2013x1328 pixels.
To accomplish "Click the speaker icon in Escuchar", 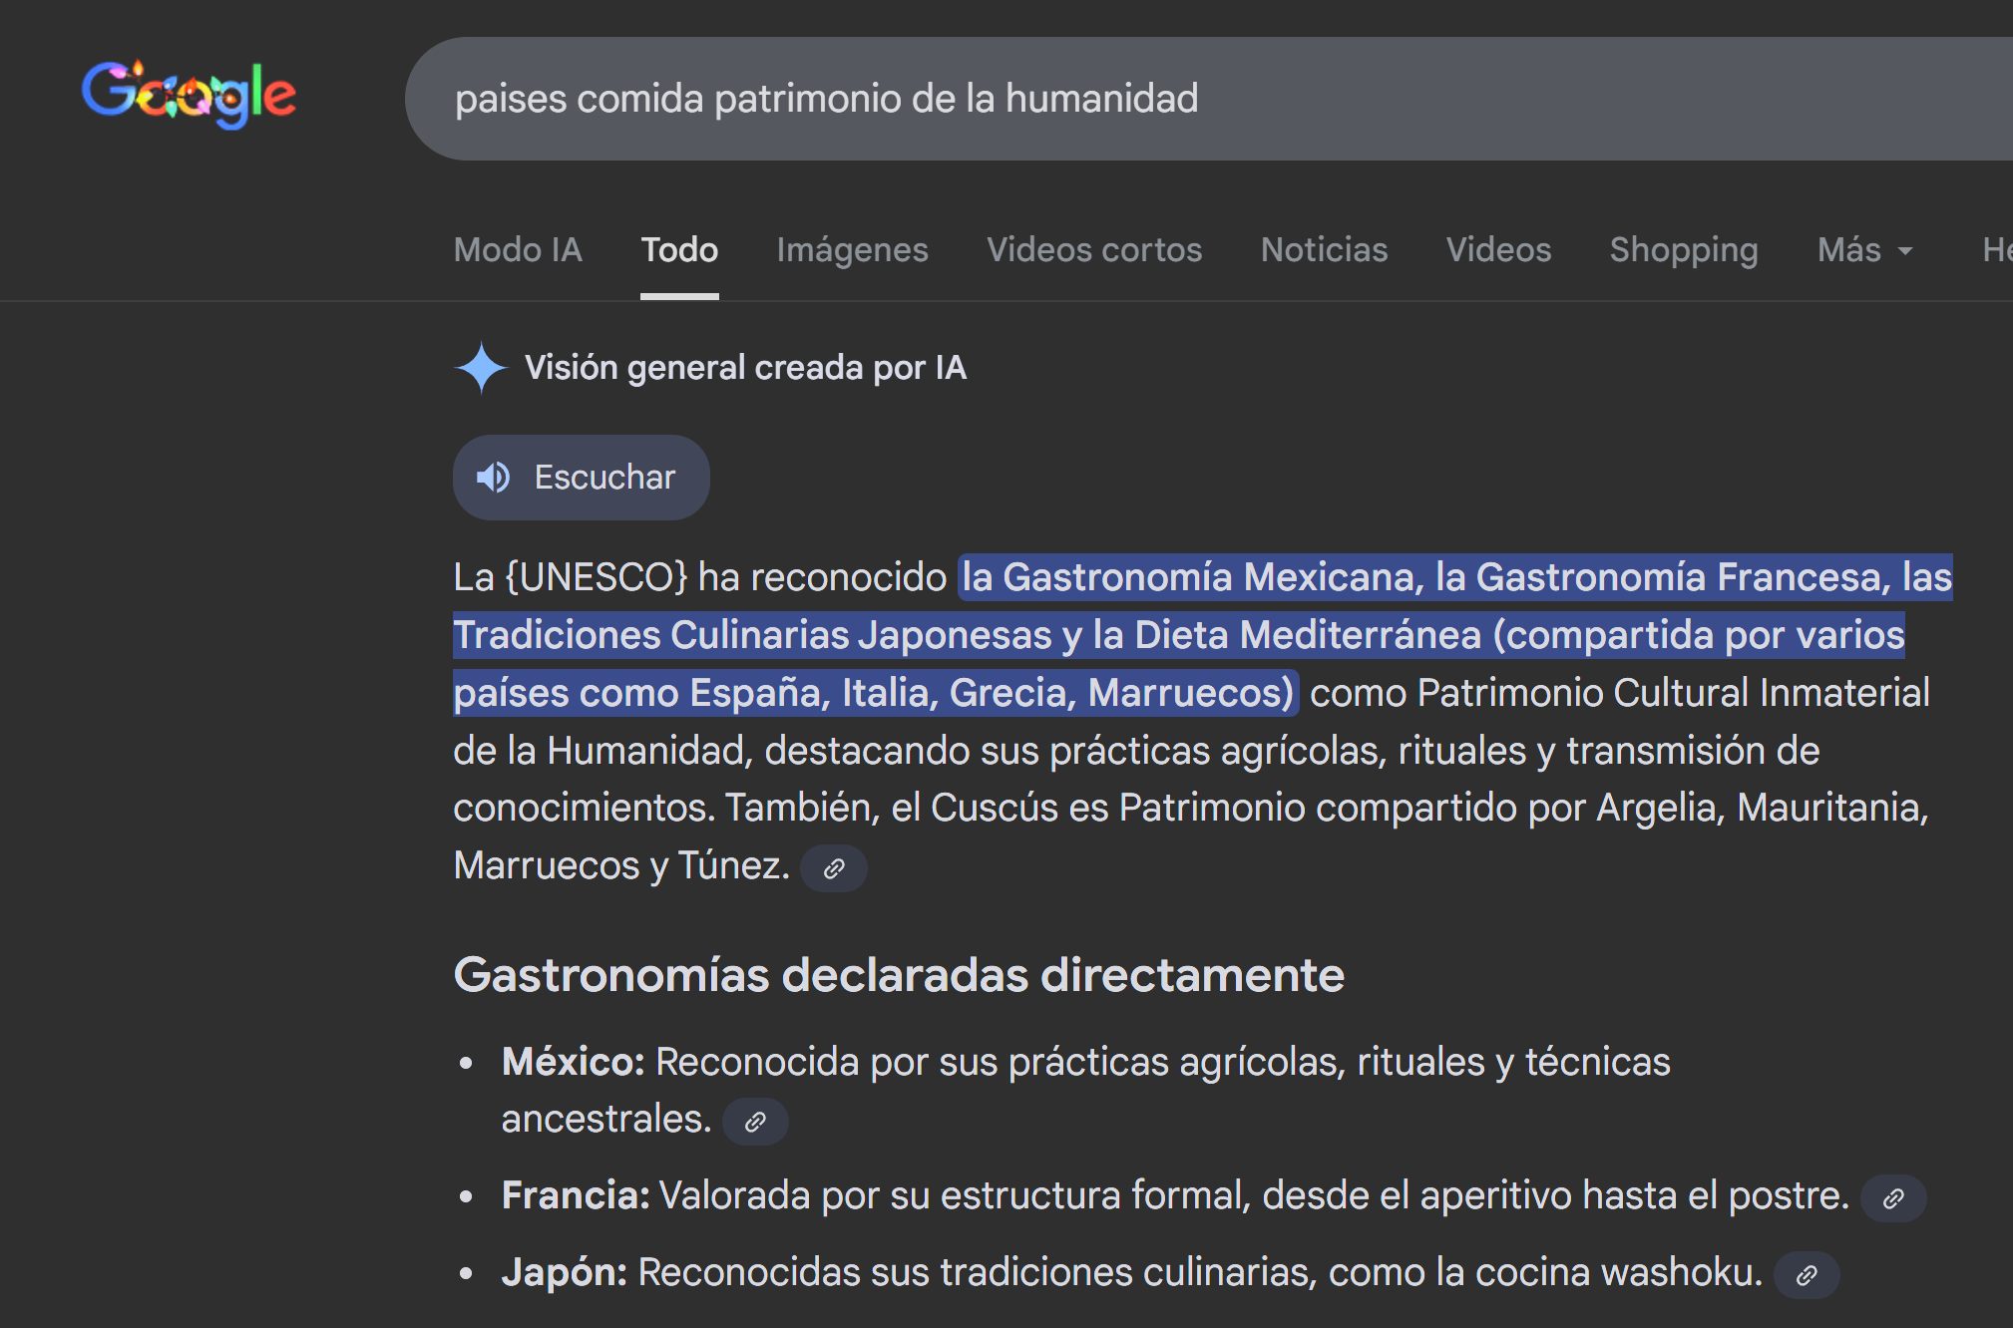I will 493,478.
